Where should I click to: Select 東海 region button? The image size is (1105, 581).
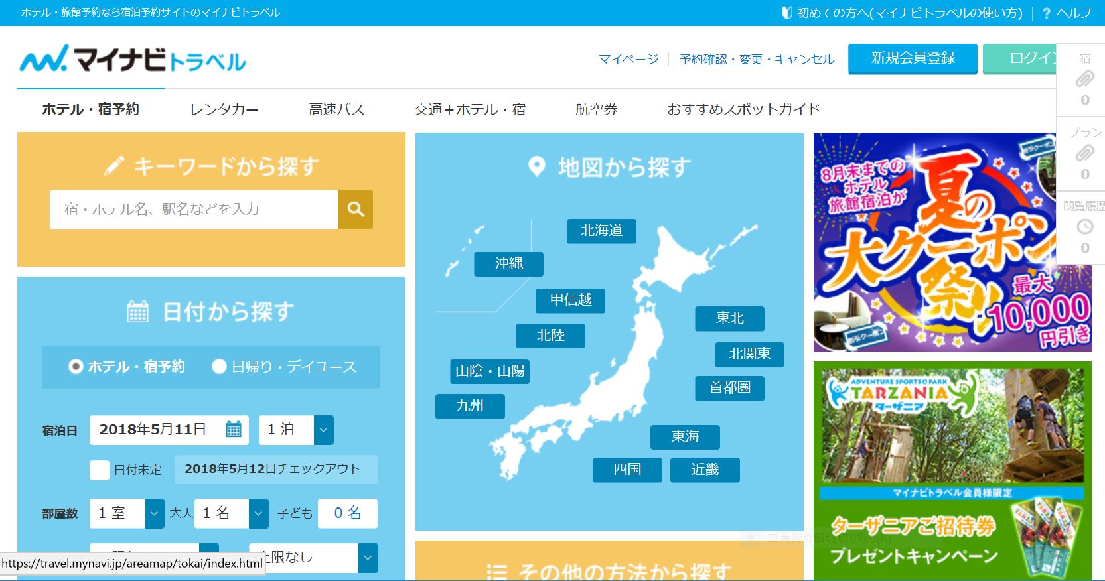pyautogui.click(x=685, y=437)
